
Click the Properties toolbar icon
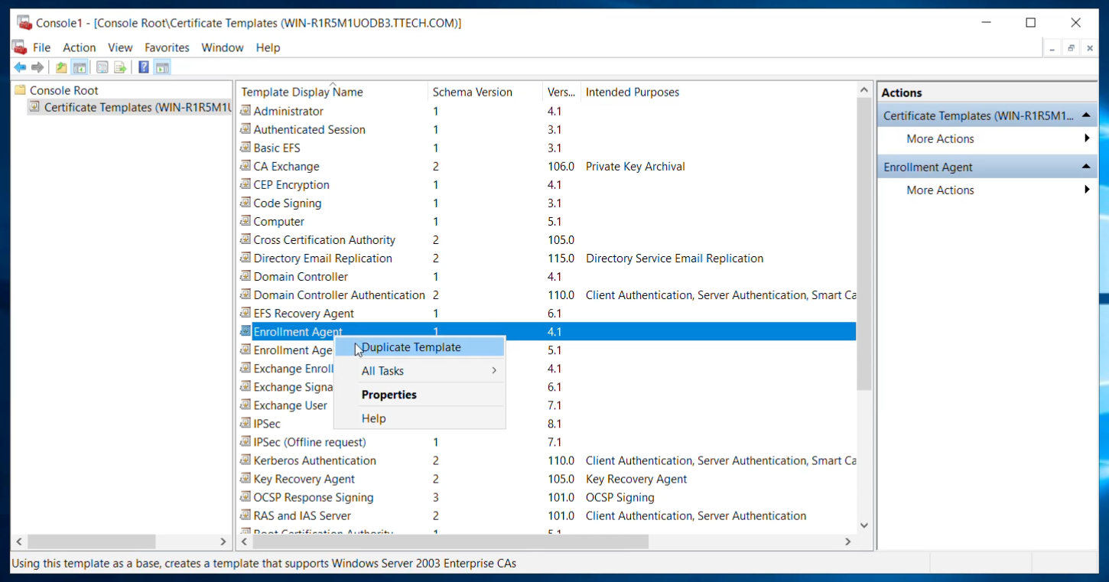pos(102,67)
